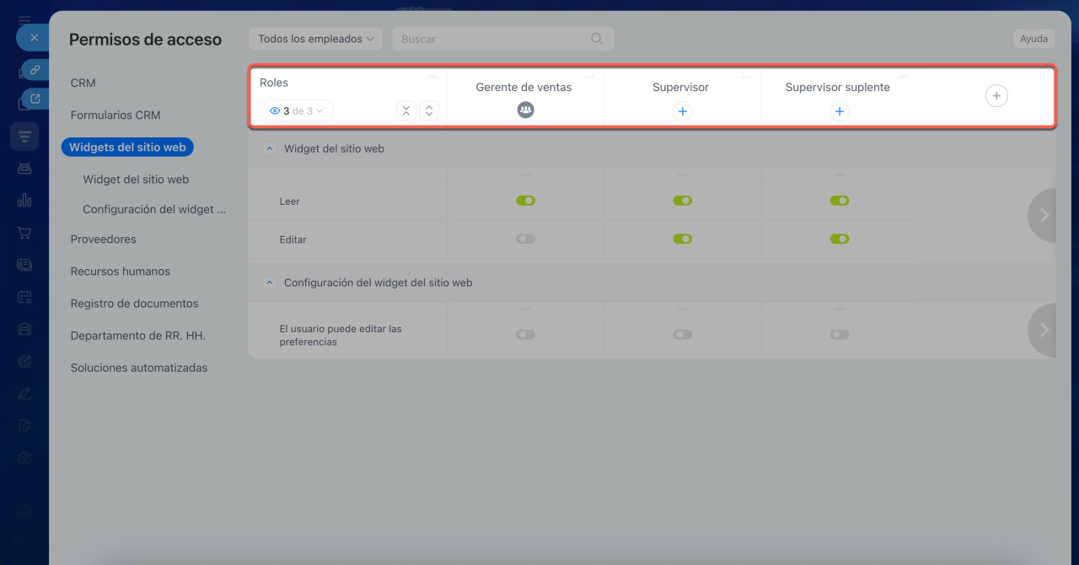Click the Gerente de ventas users group icon
The image size is (1079, 565).
525,110
